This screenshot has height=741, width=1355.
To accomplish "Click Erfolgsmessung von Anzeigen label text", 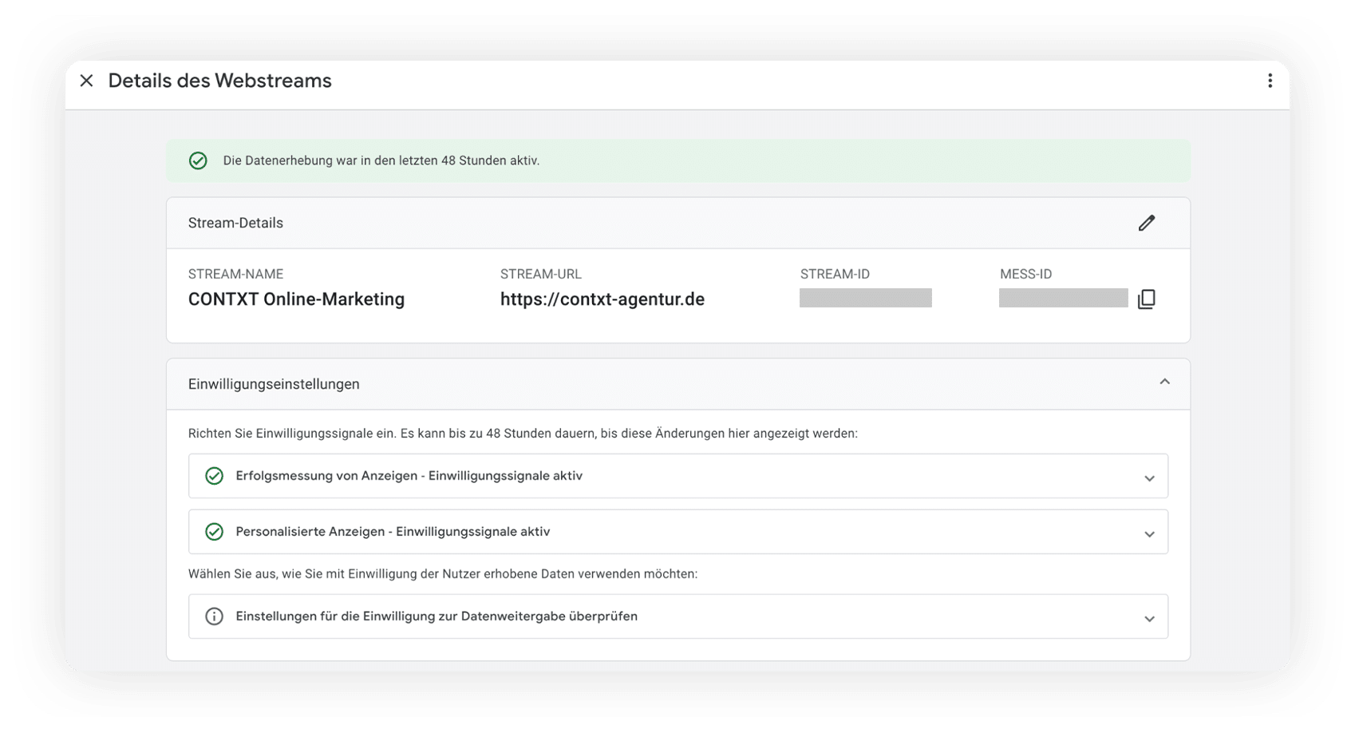I will 409,476.
